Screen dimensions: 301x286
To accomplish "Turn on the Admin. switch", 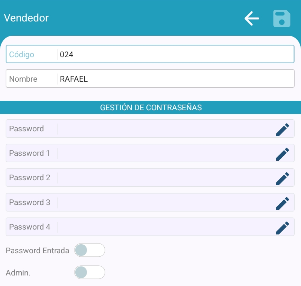I will click(x=90, y=272).
